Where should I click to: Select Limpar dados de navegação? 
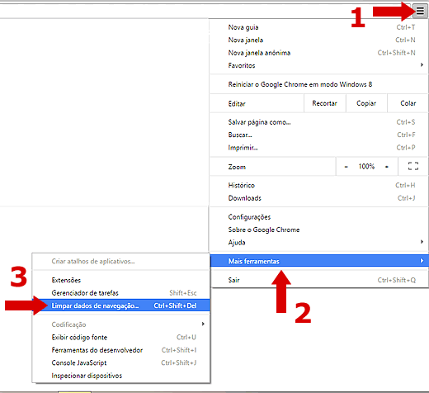pyautogui.click(x=121, y=305)
